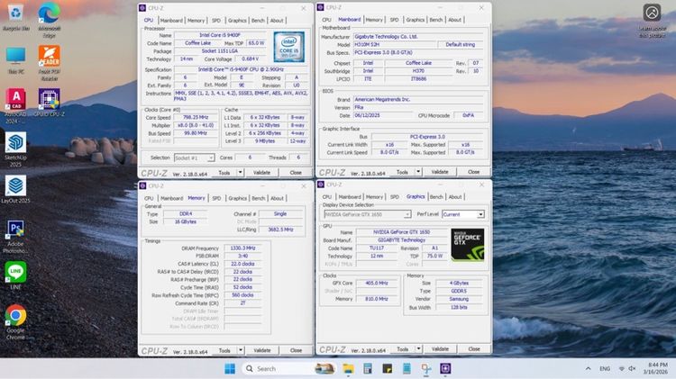
Task: Click Tools button in the Memory window
Action: coord(224,350)
